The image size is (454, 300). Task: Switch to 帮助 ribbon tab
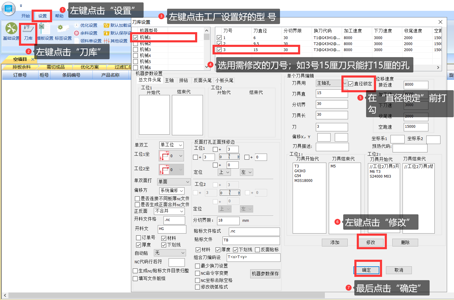click(59, 16)
